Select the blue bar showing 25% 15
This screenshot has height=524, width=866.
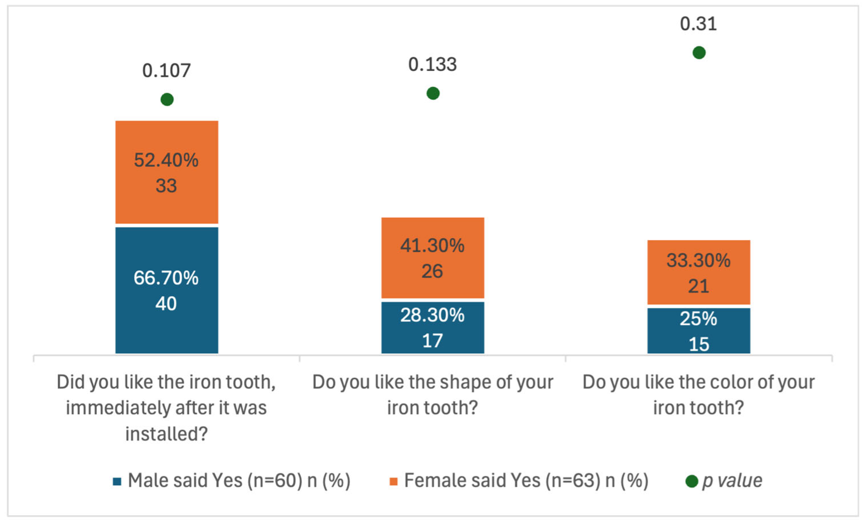click(699, 330)
